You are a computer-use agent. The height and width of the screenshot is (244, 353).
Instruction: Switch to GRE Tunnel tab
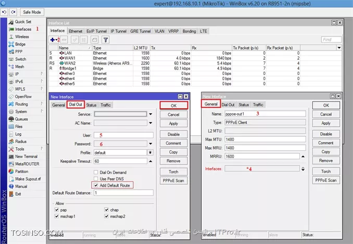click(140, 31)
